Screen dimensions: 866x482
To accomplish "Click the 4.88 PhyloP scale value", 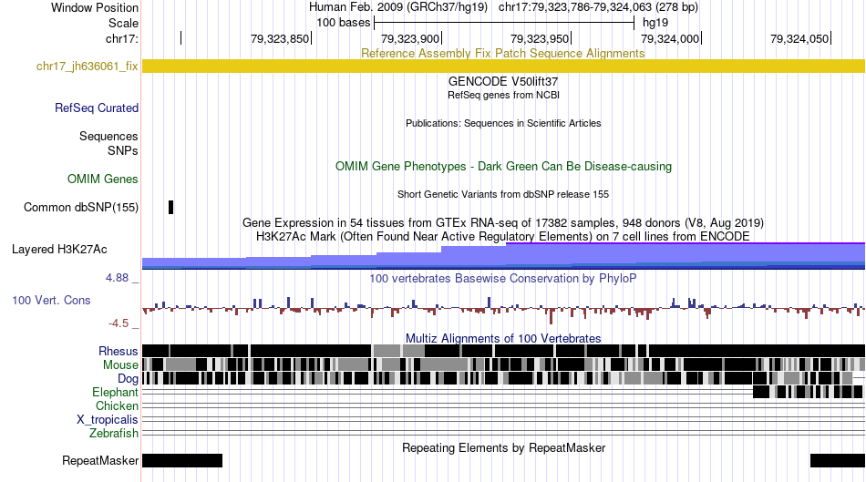I will [x=117, y=278].
